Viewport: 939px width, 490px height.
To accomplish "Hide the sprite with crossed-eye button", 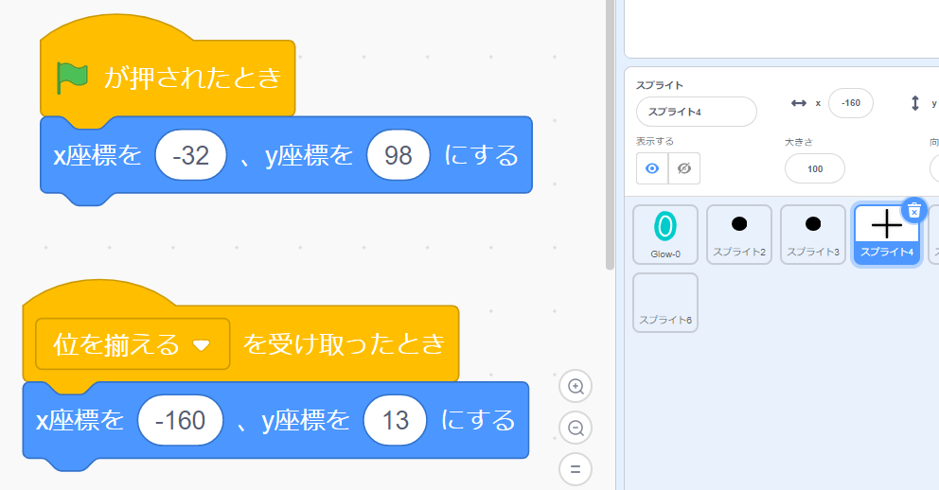I will pos(684,168).
